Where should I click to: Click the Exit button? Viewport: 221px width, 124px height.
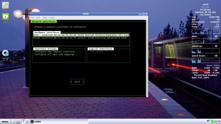click(77, 82)
